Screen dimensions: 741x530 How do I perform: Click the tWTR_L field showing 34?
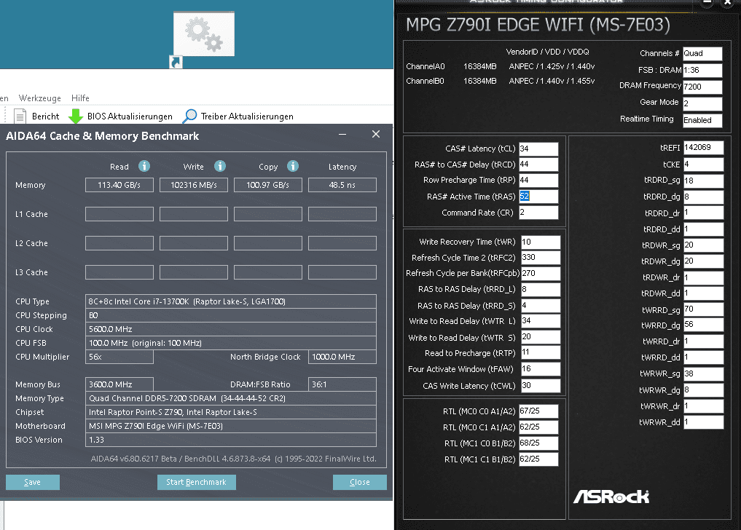(x=541, y=321)
